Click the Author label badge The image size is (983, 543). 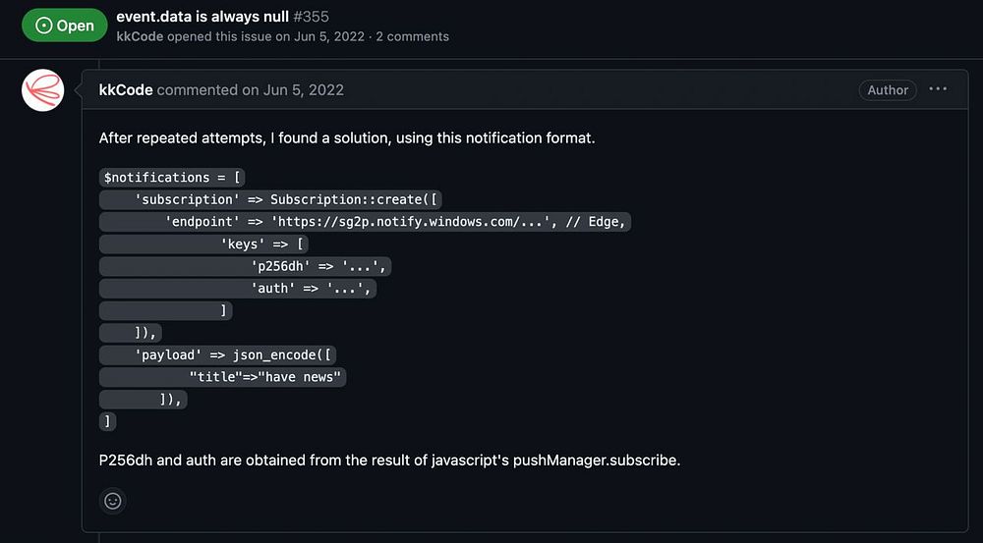click(x=887, y=89)
